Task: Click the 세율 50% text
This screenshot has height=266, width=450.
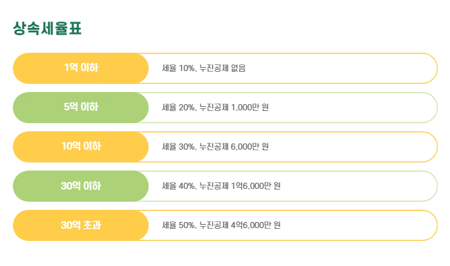Action: 178,225
